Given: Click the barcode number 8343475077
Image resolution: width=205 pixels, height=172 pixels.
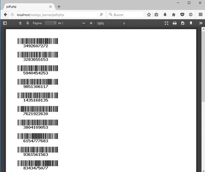Looking at the screenshot, I should (36, 168).
